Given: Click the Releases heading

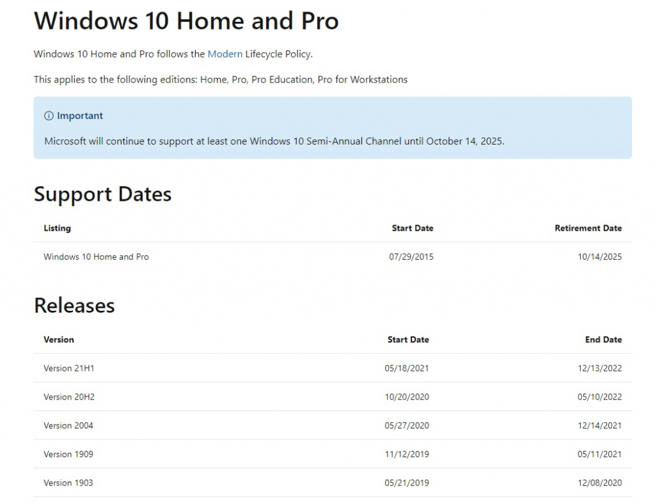Looking at the screenshot, I should pos(74,305).
